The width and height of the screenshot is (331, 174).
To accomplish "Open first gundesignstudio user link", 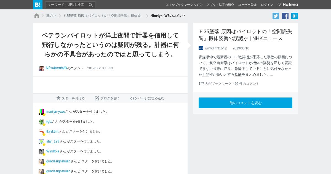I will click(x=58, y=161).
